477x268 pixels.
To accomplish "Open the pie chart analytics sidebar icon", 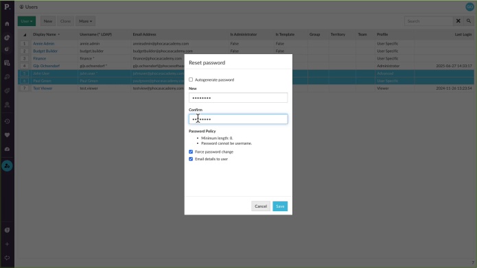I will [x=7, y=38].
